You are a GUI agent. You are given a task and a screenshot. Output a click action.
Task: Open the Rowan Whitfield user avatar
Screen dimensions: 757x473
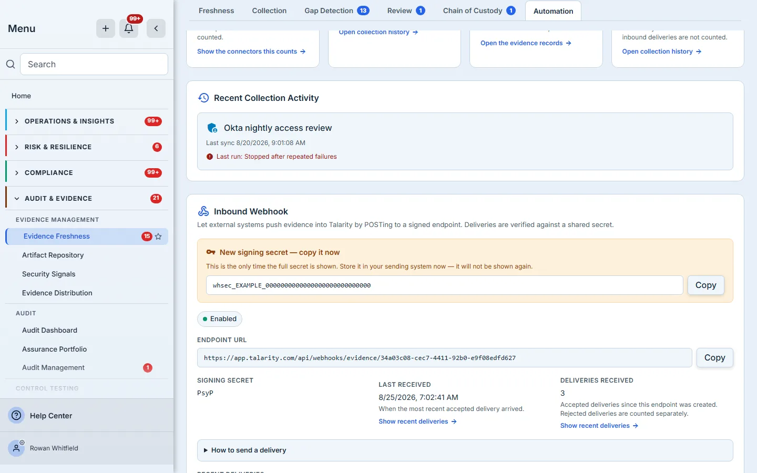pos(16,448)
